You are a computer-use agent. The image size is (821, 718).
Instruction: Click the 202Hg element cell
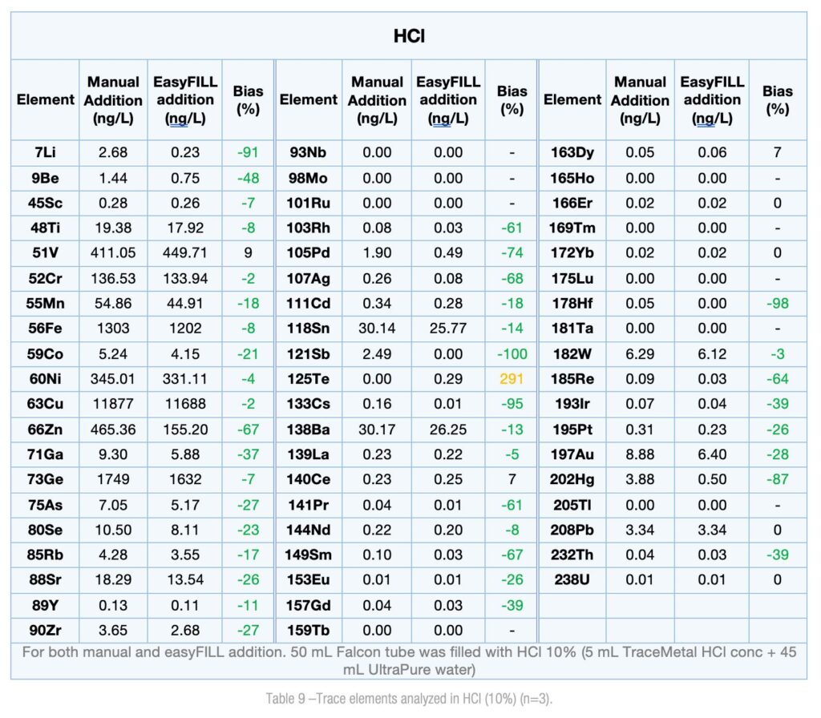pyautogui.click(x=572, y=479)
